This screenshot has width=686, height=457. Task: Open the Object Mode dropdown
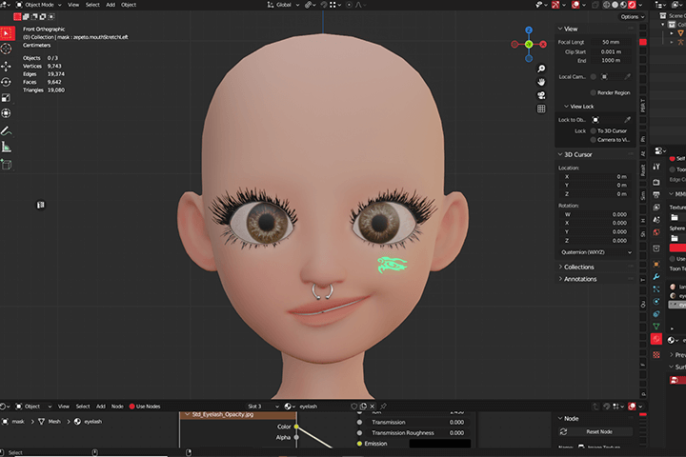pyautogui.click(x=39, y=5)
